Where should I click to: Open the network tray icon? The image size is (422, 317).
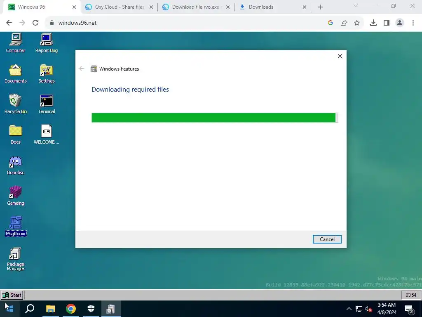[x=359, y=309]
